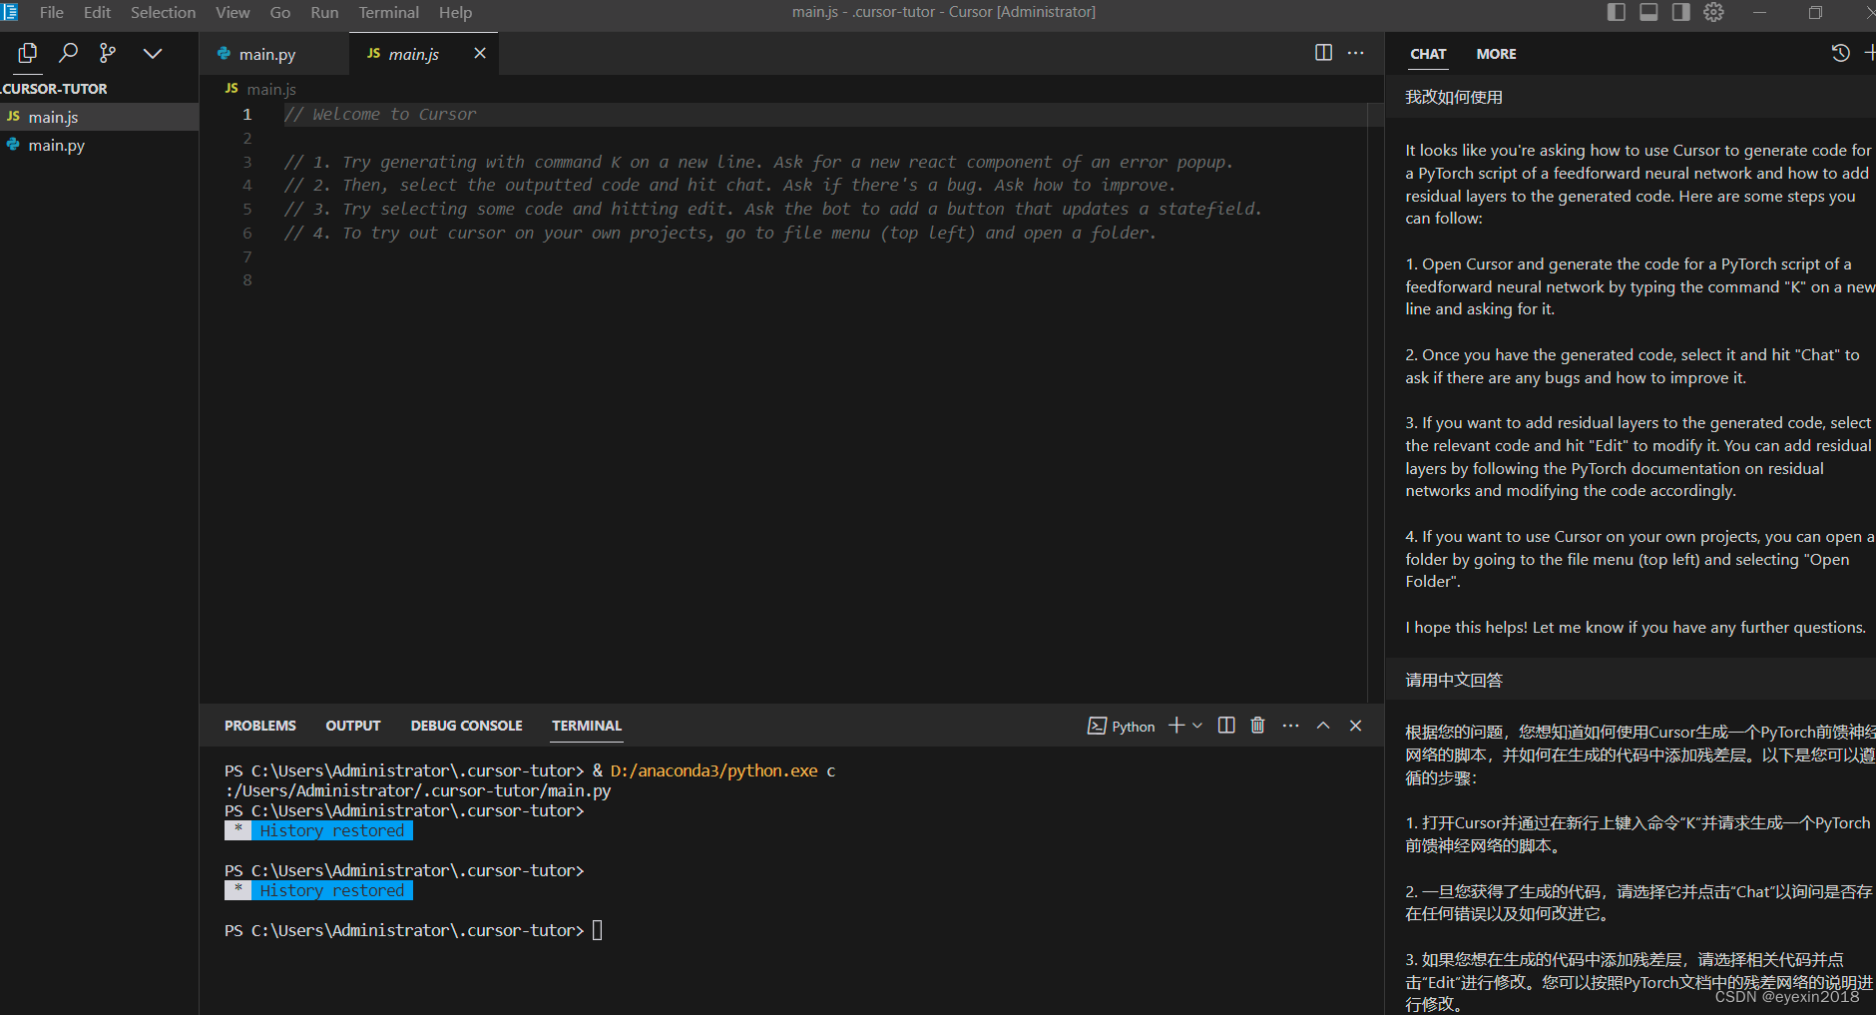Toggle the bottom panel layout icon
The image size is (1876, 1015).
(x=1648, y=12)
